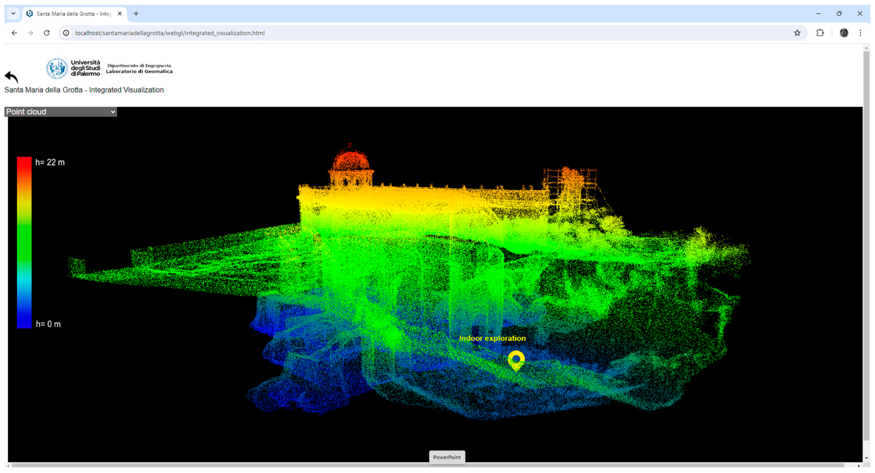The image size is (875, 473).
Task: Expand the Point cloud dropdown
Action: (x=60, y=112)
